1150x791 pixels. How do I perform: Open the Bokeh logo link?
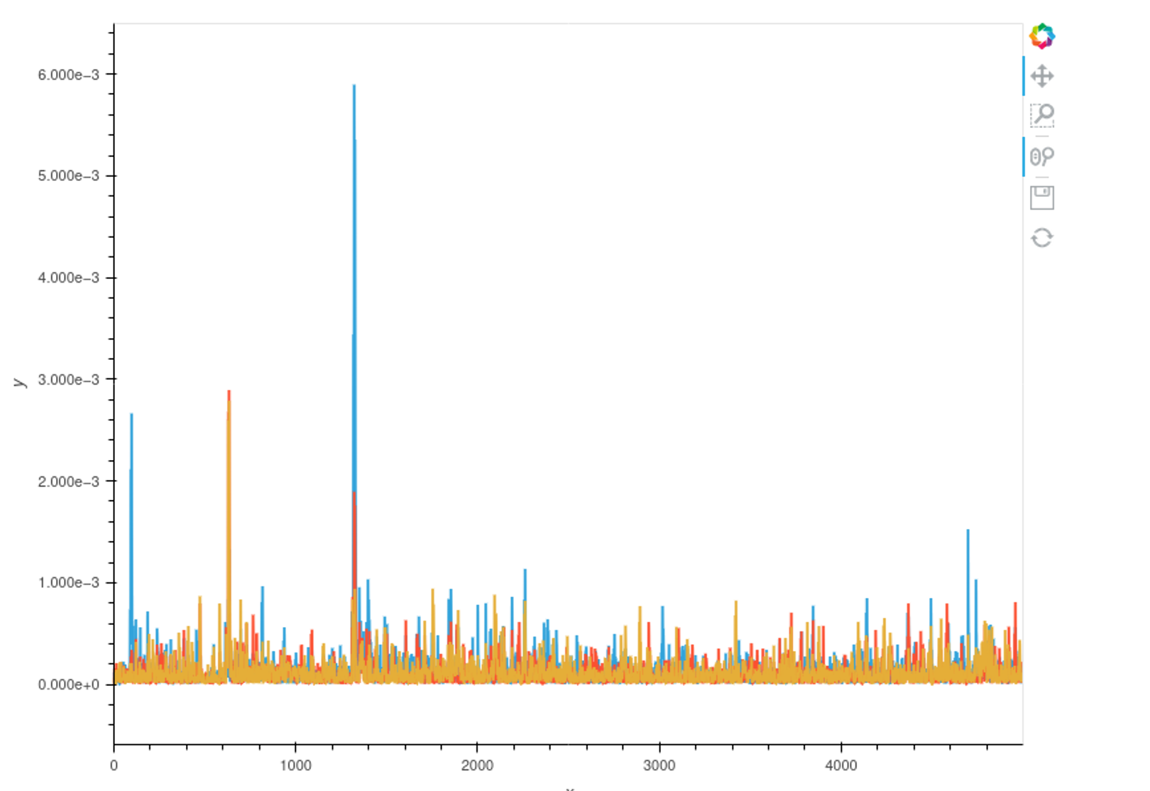coord(1041,36)
